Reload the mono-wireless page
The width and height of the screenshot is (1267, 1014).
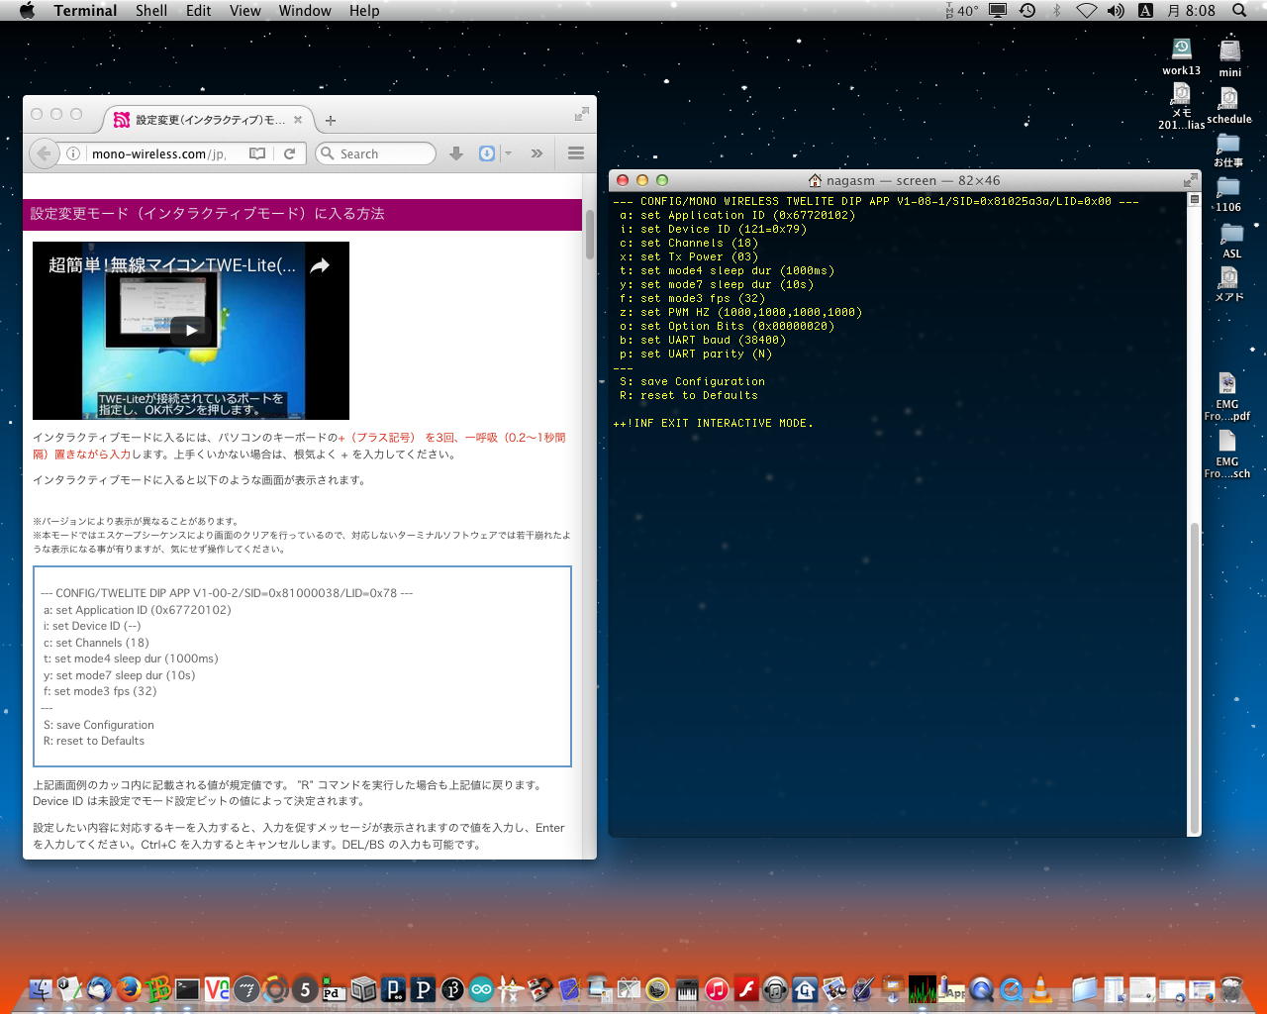coord(289,153)
